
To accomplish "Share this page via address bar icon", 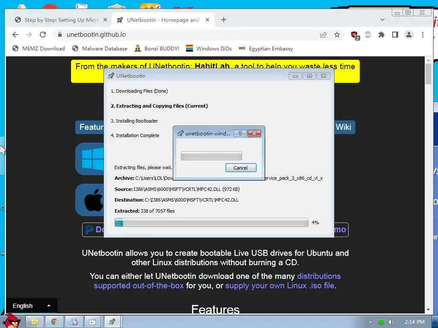I will click(323, 35).
